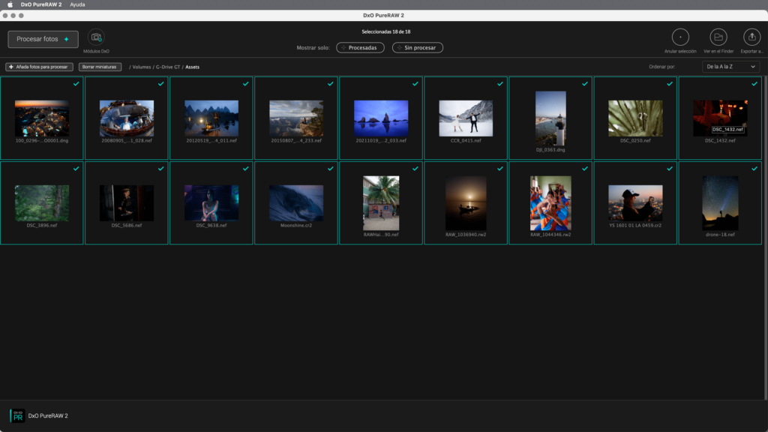Filter to show only Procesadas photos
Screen dimensions: 768x432
pyautogui.click(x=360, y=47)
